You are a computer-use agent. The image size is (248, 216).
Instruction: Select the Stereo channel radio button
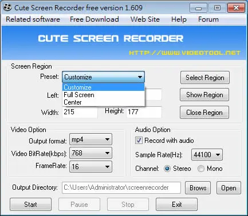(167, 169)
